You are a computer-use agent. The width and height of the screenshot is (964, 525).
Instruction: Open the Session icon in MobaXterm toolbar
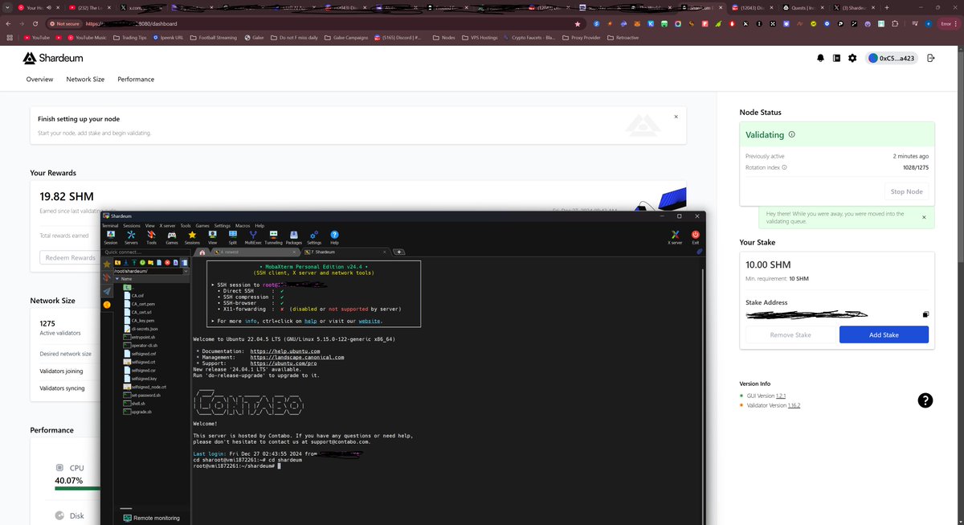point(110,236)
